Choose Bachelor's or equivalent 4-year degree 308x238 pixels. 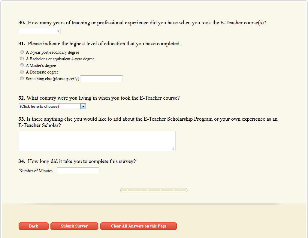pyautogui.click(x=22, y=59)
